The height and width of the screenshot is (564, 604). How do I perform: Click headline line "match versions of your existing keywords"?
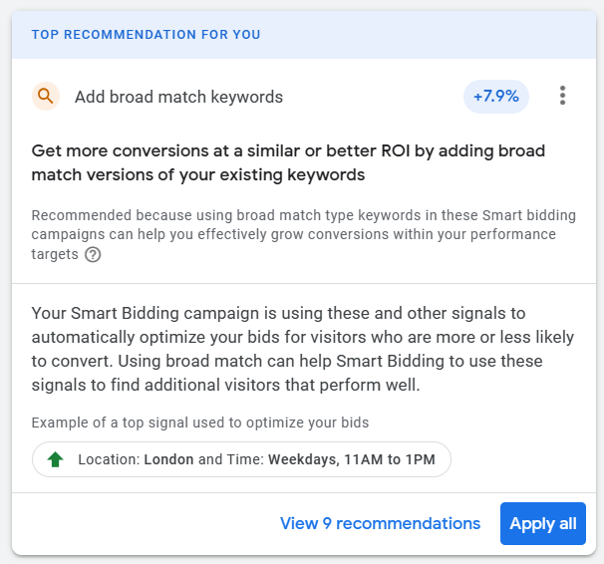click(198, 175)
